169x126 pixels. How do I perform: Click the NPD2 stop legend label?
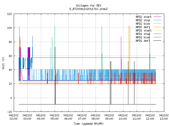pos(143,20)
